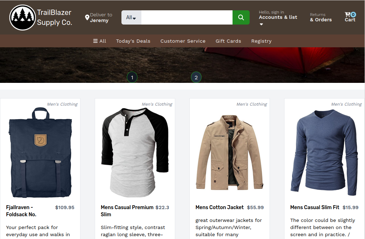Open the tan cotton jacket image
Viewport: 365px width, 239px height.
[x=230, y=153]
